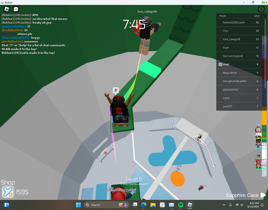Select MayaJB014 in the leaderboard

tap(239, 73)
